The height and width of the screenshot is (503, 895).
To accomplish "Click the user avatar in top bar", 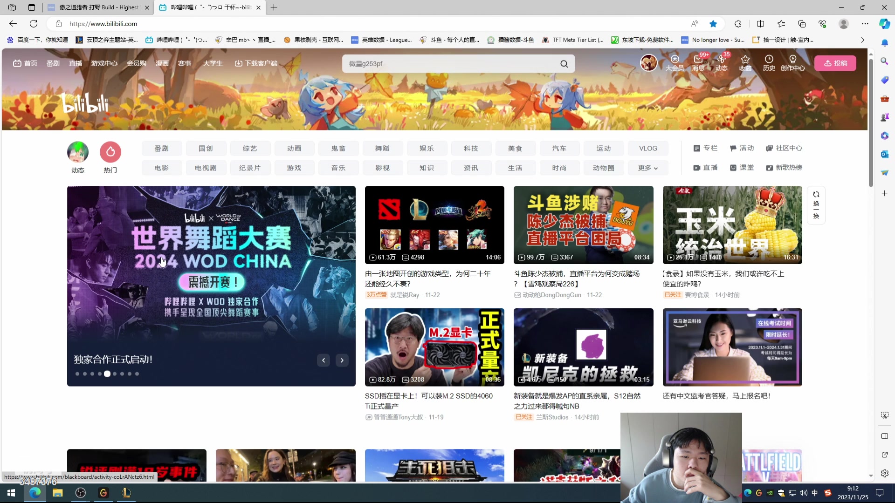I will [x=648, y=63].
